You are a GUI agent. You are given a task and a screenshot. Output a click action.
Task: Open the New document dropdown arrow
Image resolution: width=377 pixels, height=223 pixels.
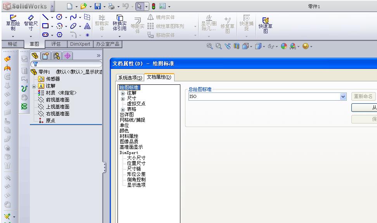pos(76,7)
